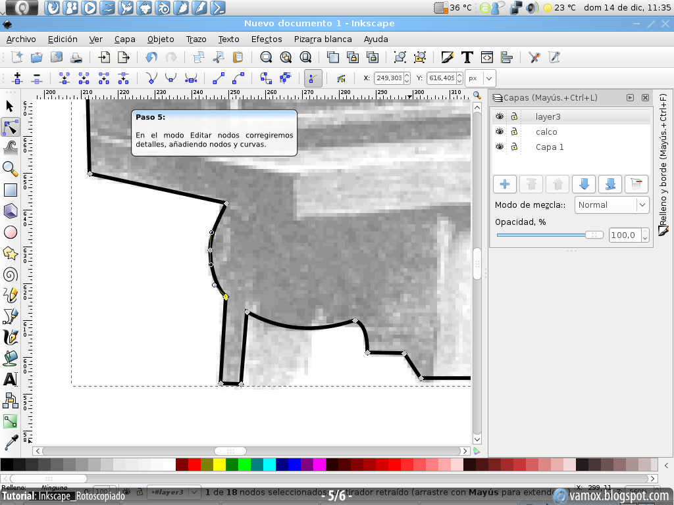674x505 pixels.
Task: Pick the Pencil freehand tool
Action: tap(11, 295)
